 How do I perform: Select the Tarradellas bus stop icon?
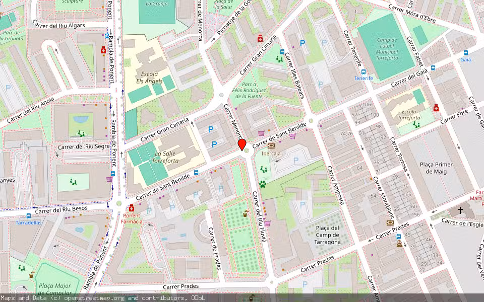coord(29,216)
